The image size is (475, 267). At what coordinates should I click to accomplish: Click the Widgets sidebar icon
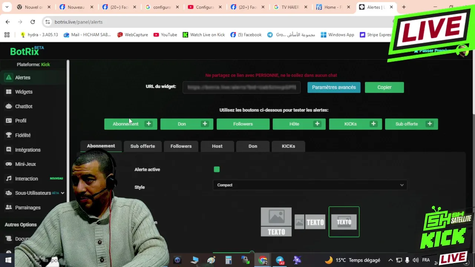click(8, 92)
